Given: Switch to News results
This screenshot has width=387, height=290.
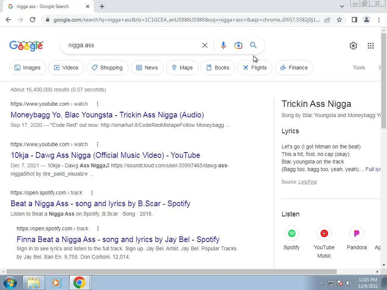Looking at the screenshot, I should [x=147, y=68].
